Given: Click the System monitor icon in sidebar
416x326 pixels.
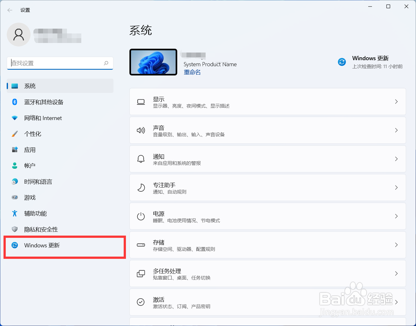Looking at the screenshot, I should click(15, 86).
